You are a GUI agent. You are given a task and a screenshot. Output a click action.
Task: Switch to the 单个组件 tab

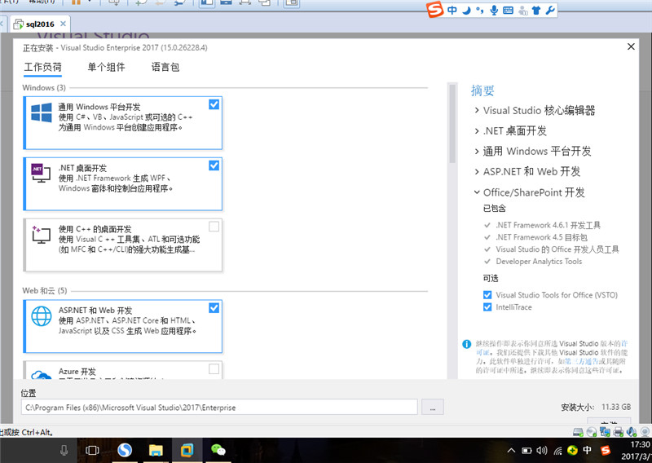click(106, 67)
